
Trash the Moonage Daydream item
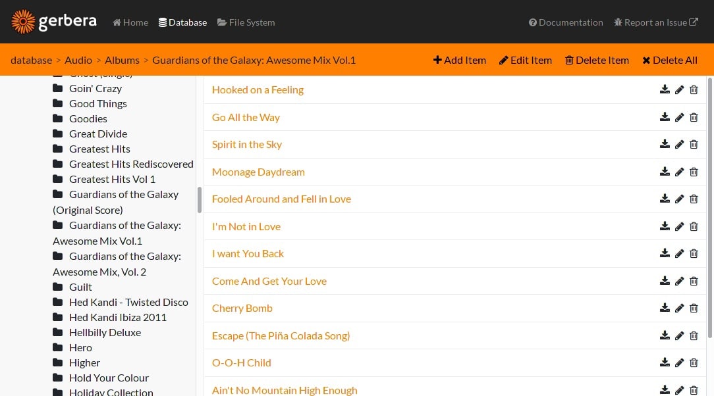tap(694, 172)
